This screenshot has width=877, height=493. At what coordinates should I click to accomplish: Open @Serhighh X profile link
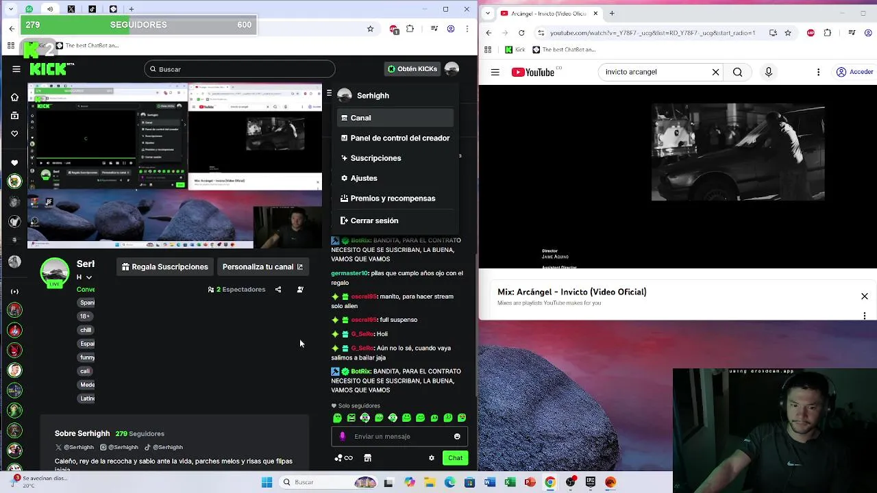pos(74,447)
